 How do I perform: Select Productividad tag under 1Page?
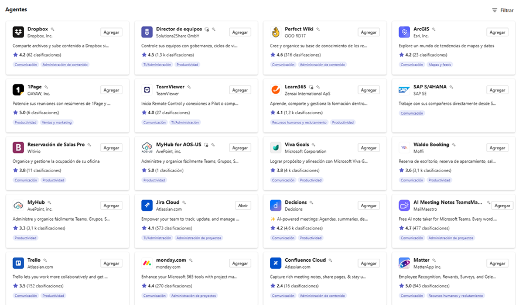(x=26, y=122)
